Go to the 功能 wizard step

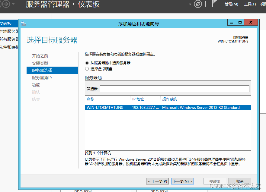click(x=36, y=85)
